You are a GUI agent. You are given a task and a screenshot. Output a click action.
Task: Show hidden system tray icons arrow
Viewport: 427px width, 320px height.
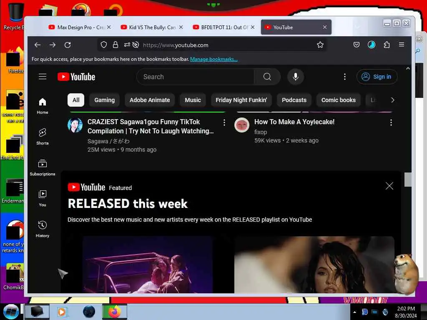354,312
